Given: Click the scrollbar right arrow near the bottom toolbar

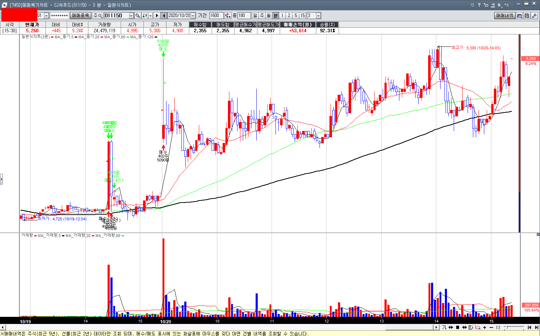Looking at the screenshot, I should 437,327.
